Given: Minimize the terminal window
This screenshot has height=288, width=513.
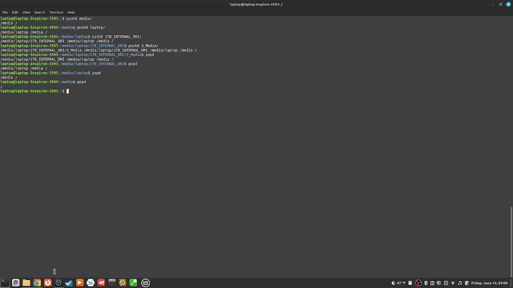Looking at the screenshot, I should pos(493,4).
